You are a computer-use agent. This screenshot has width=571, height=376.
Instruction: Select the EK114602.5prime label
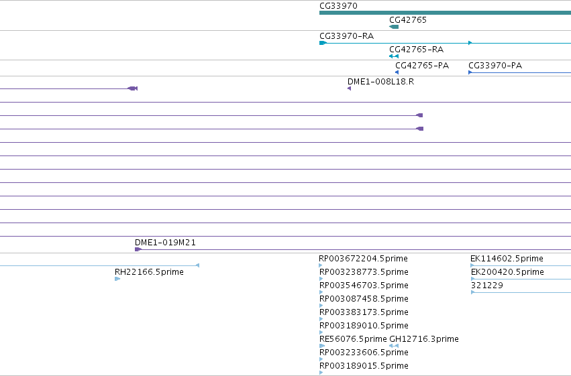[x=507, y=259]
